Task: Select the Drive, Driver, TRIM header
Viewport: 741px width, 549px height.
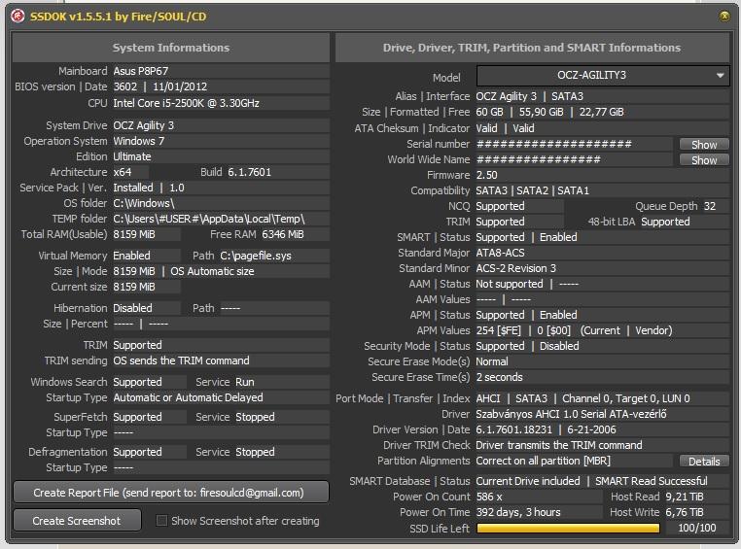Action: click(532, 48)
